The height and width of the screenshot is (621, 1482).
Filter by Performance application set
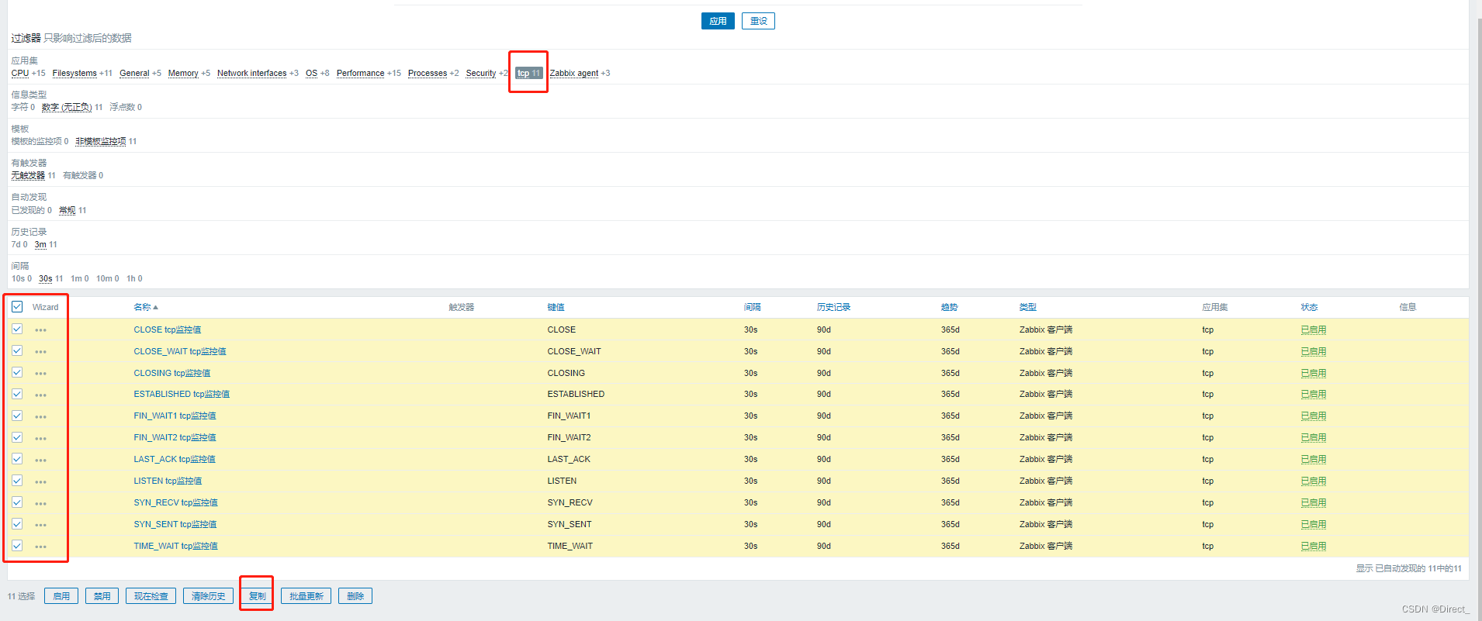click(x=360, y=73)
